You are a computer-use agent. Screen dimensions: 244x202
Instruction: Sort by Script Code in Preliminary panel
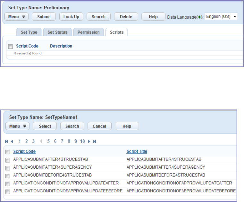coord(27,46)
